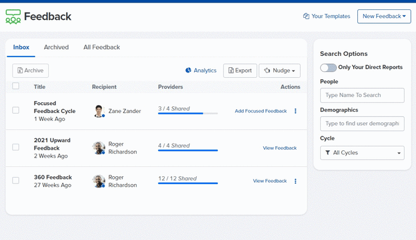Image resolution: width=416 pixels, height=240 pixels.
Task: Open Your Templates link
Action: point(331,16)
